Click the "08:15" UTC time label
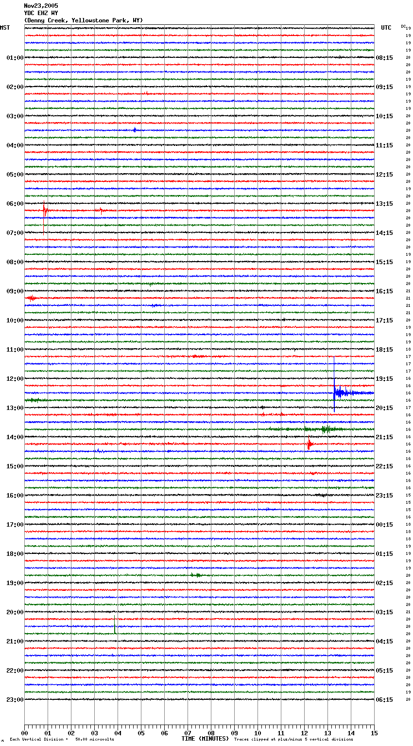The image size is (413, 746). [384, 58]
